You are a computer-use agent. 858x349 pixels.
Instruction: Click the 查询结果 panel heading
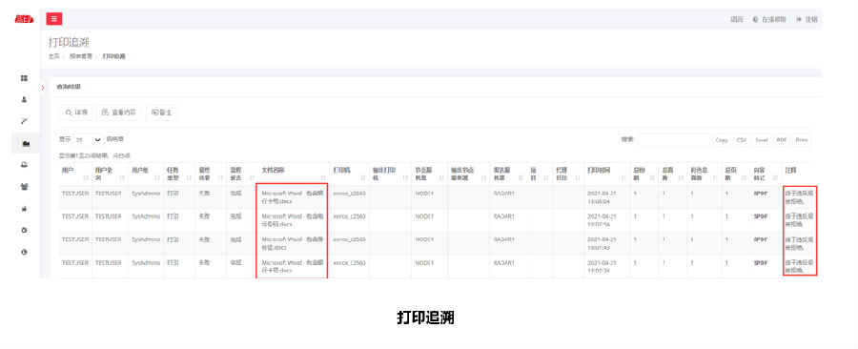pos(69,87)
